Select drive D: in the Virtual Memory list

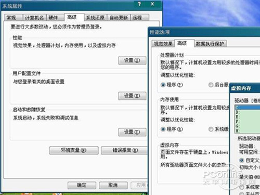point(248,112)
